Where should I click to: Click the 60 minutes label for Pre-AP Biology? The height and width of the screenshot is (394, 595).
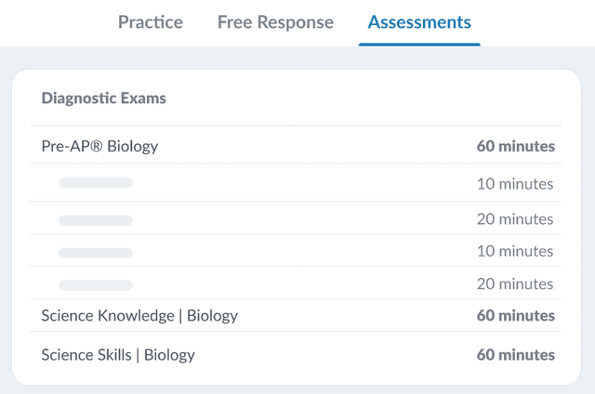click(516, 146)
